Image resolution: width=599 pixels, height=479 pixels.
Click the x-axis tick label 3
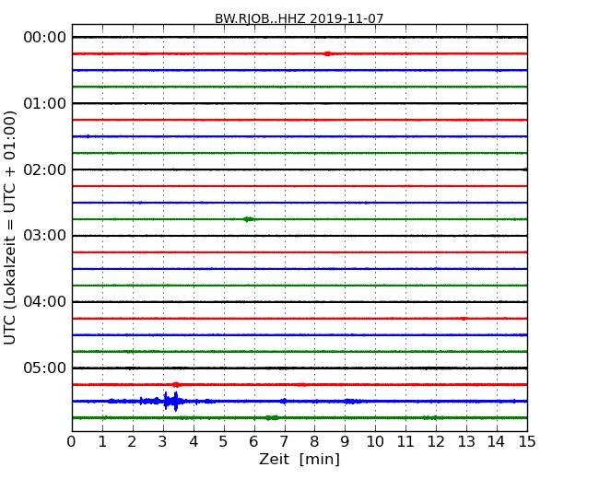163,442
